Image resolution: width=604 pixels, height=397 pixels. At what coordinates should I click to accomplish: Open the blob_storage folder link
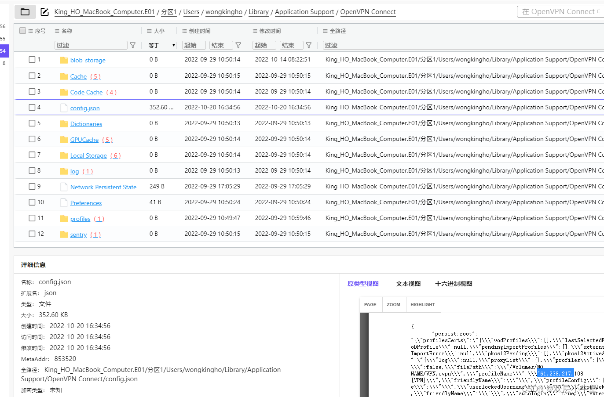[88, 60]
